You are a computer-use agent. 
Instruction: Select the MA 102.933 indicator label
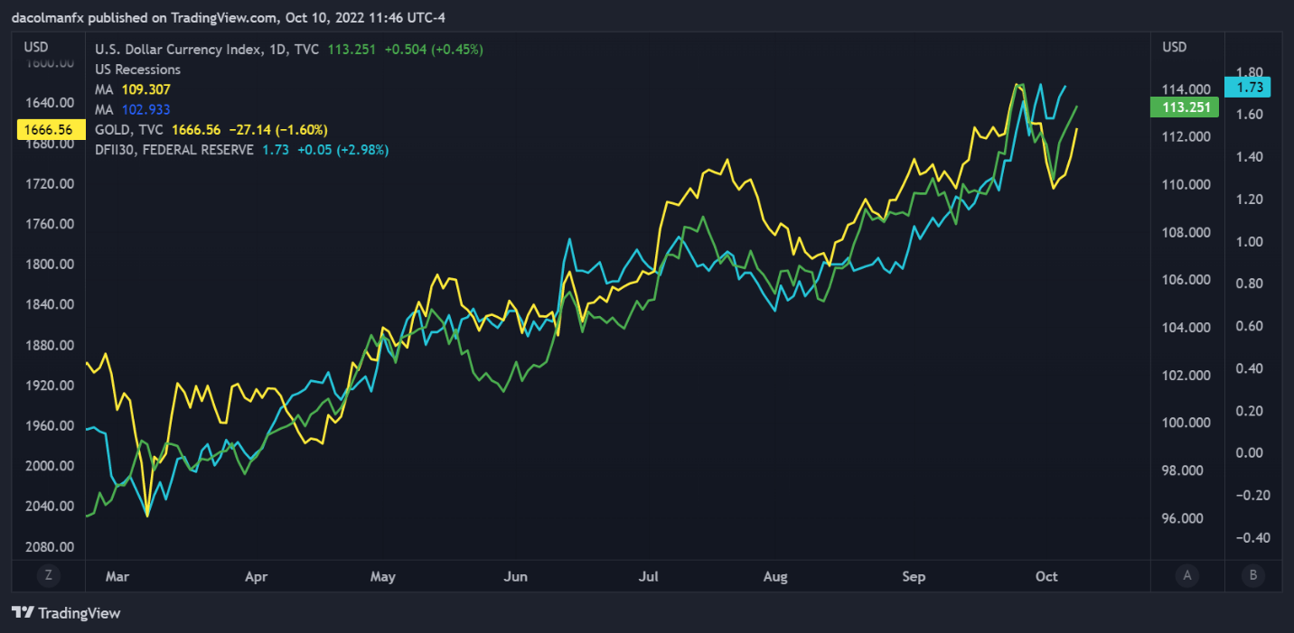pyautogui.click(x=132, y=109)
